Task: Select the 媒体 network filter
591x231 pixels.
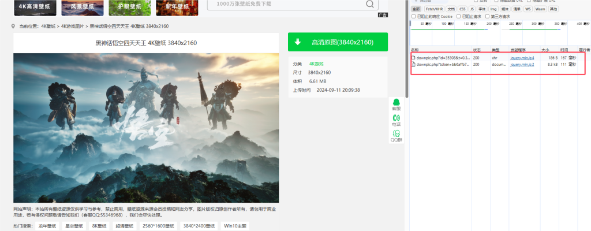Action: 505,9
